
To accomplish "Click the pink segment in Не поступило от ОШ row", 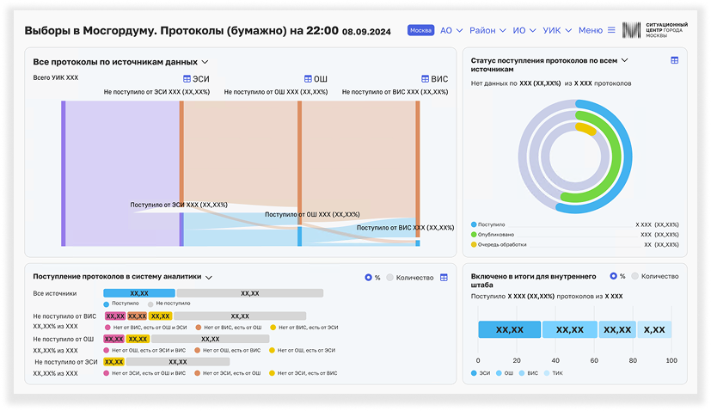I will (x=113, y=339).
